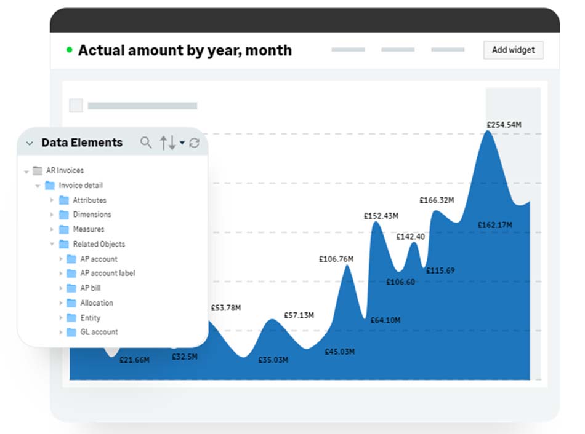Click the green status dot beside the title
This screenshot has height=434, width=585.
point(69,50)
